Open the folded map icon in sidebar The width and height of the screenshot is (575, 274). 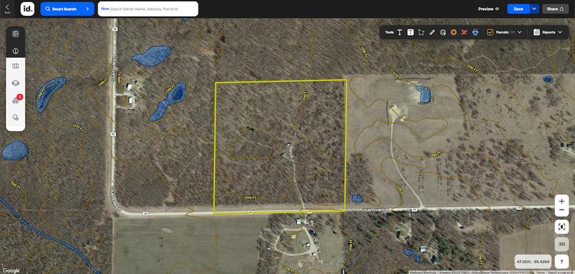tap(16, 66)
